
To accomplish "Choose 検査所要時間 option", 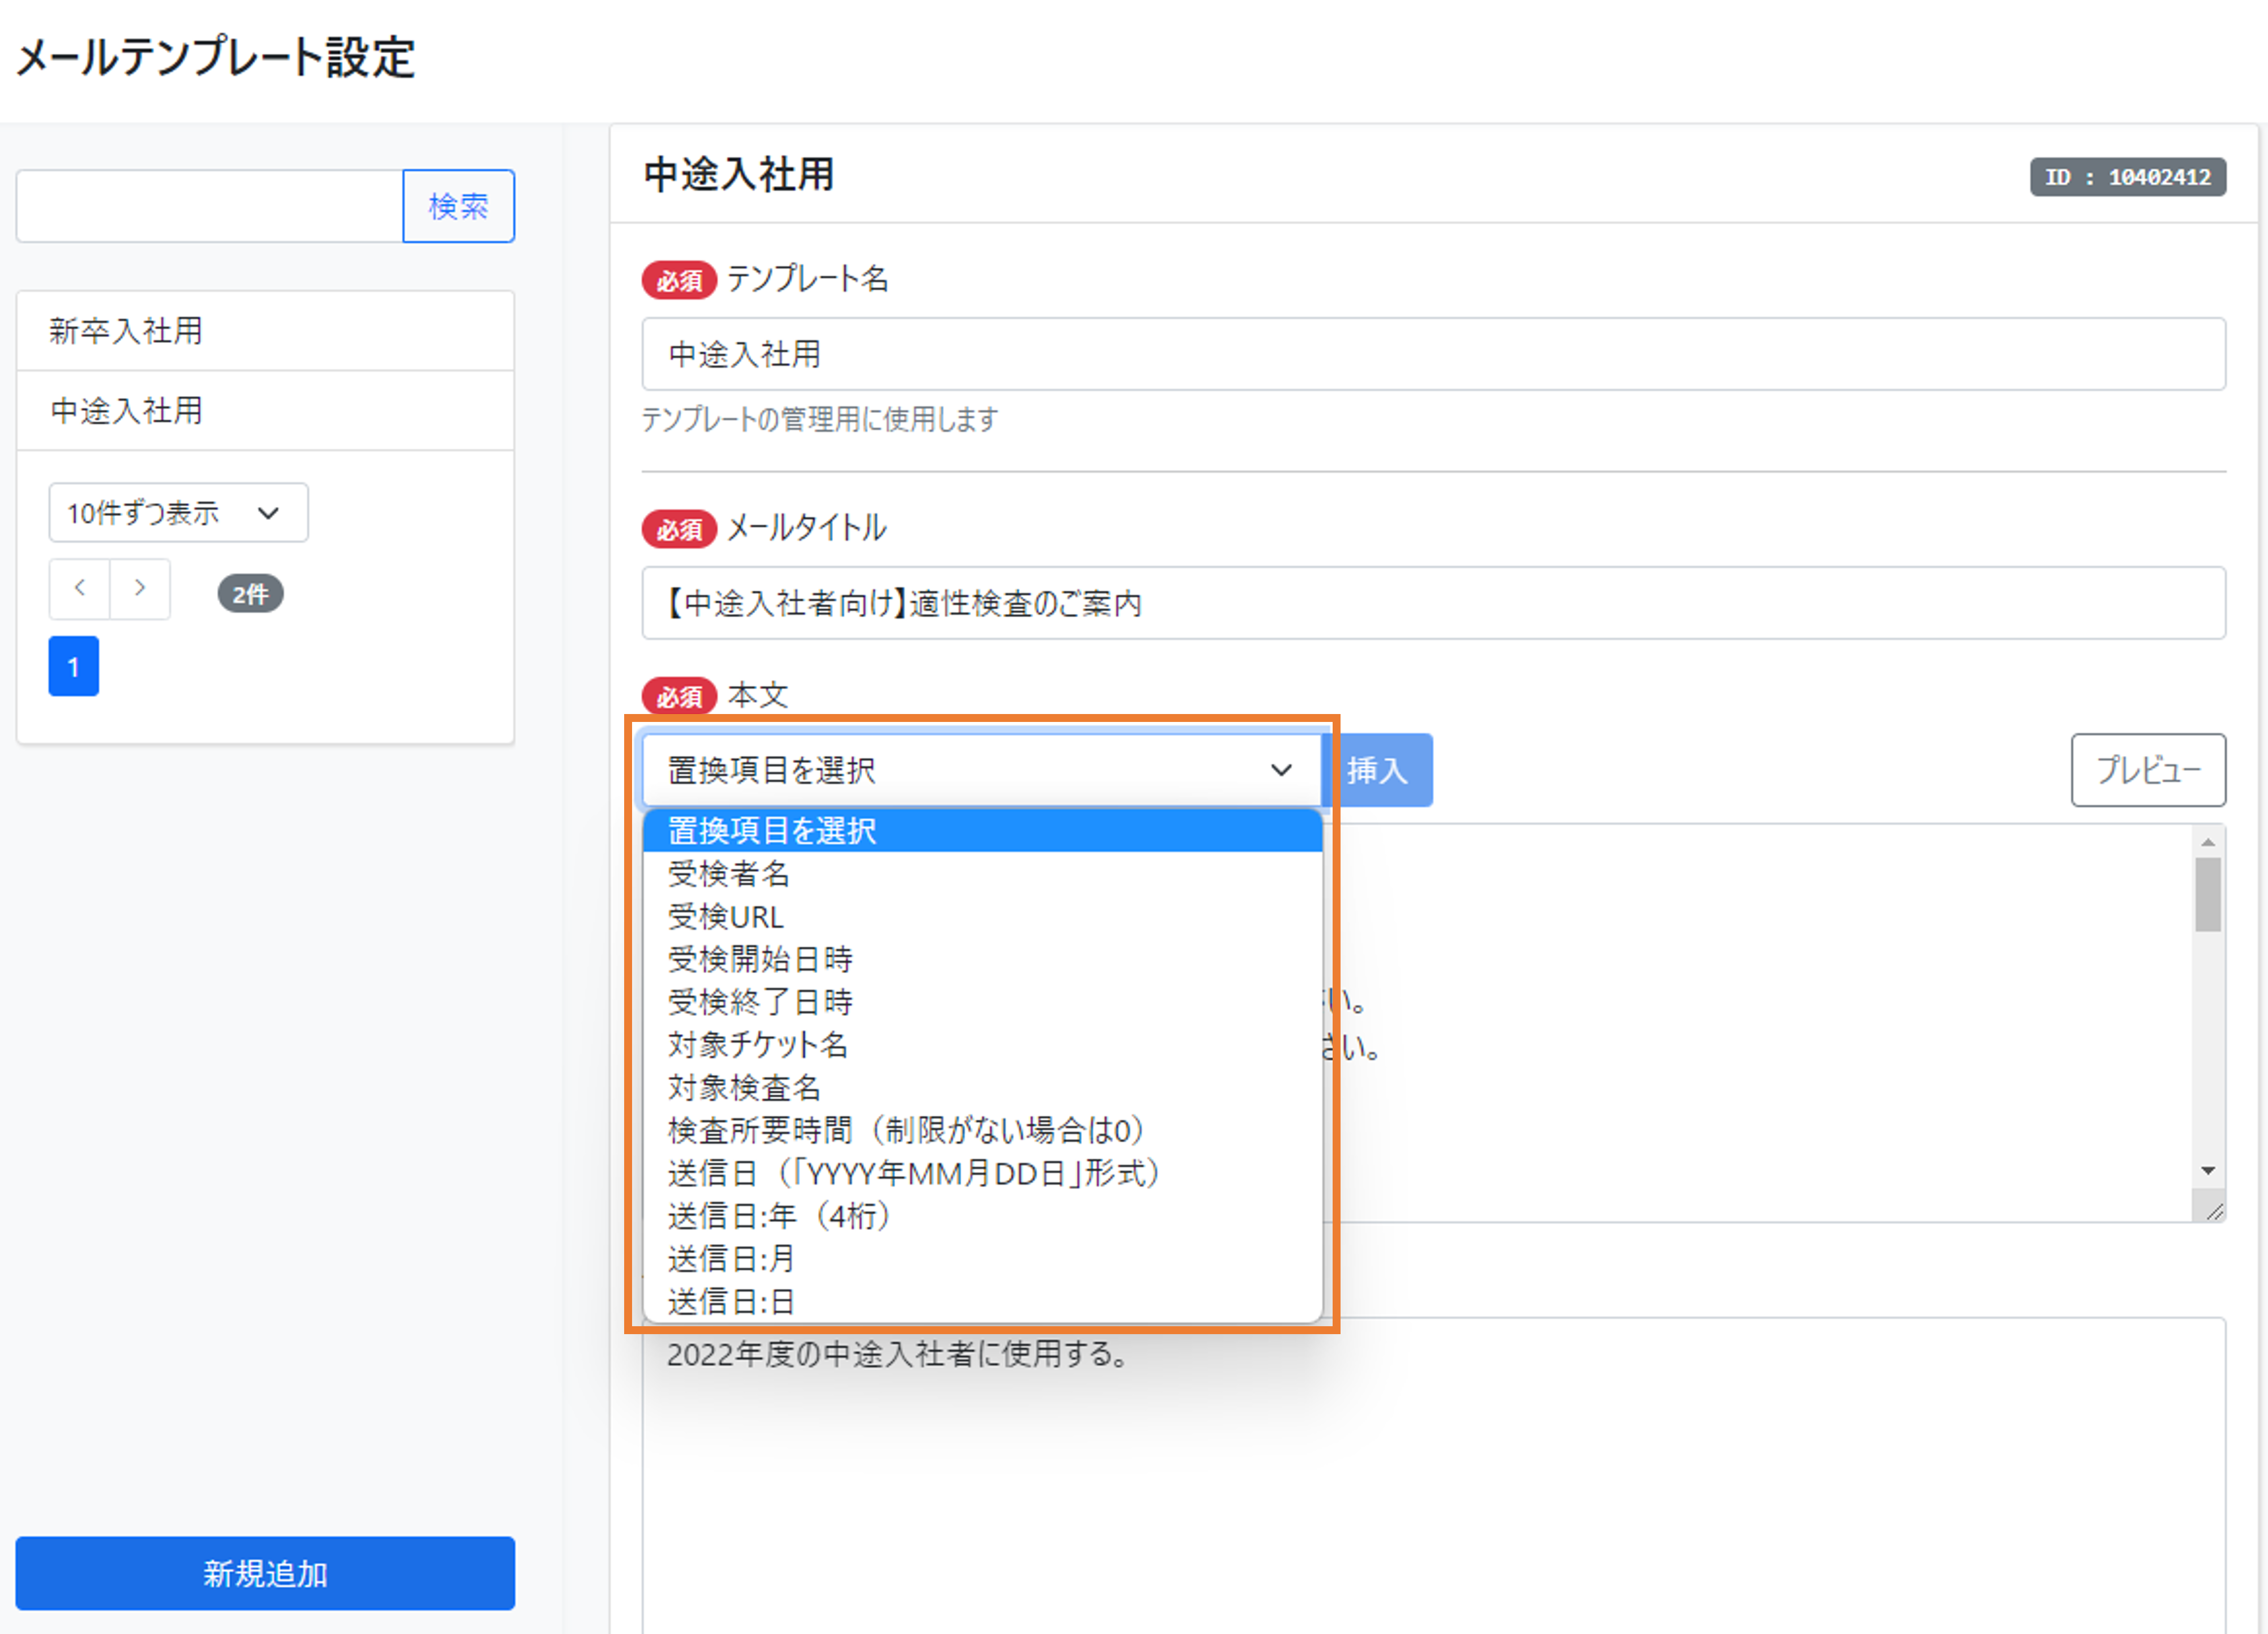I will tap(982, 1131).
